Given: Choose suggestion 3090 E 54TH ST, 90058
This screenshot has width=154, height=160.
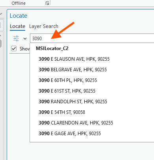Looking at the screenshot, I should coord(92,112).
